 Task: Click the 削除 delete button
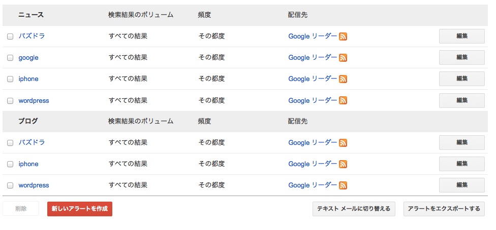[21, 209]
